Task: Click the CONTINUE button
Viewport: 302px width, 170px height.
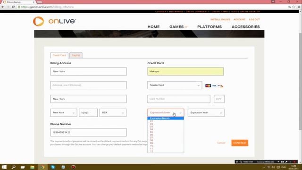Action: 240,143
